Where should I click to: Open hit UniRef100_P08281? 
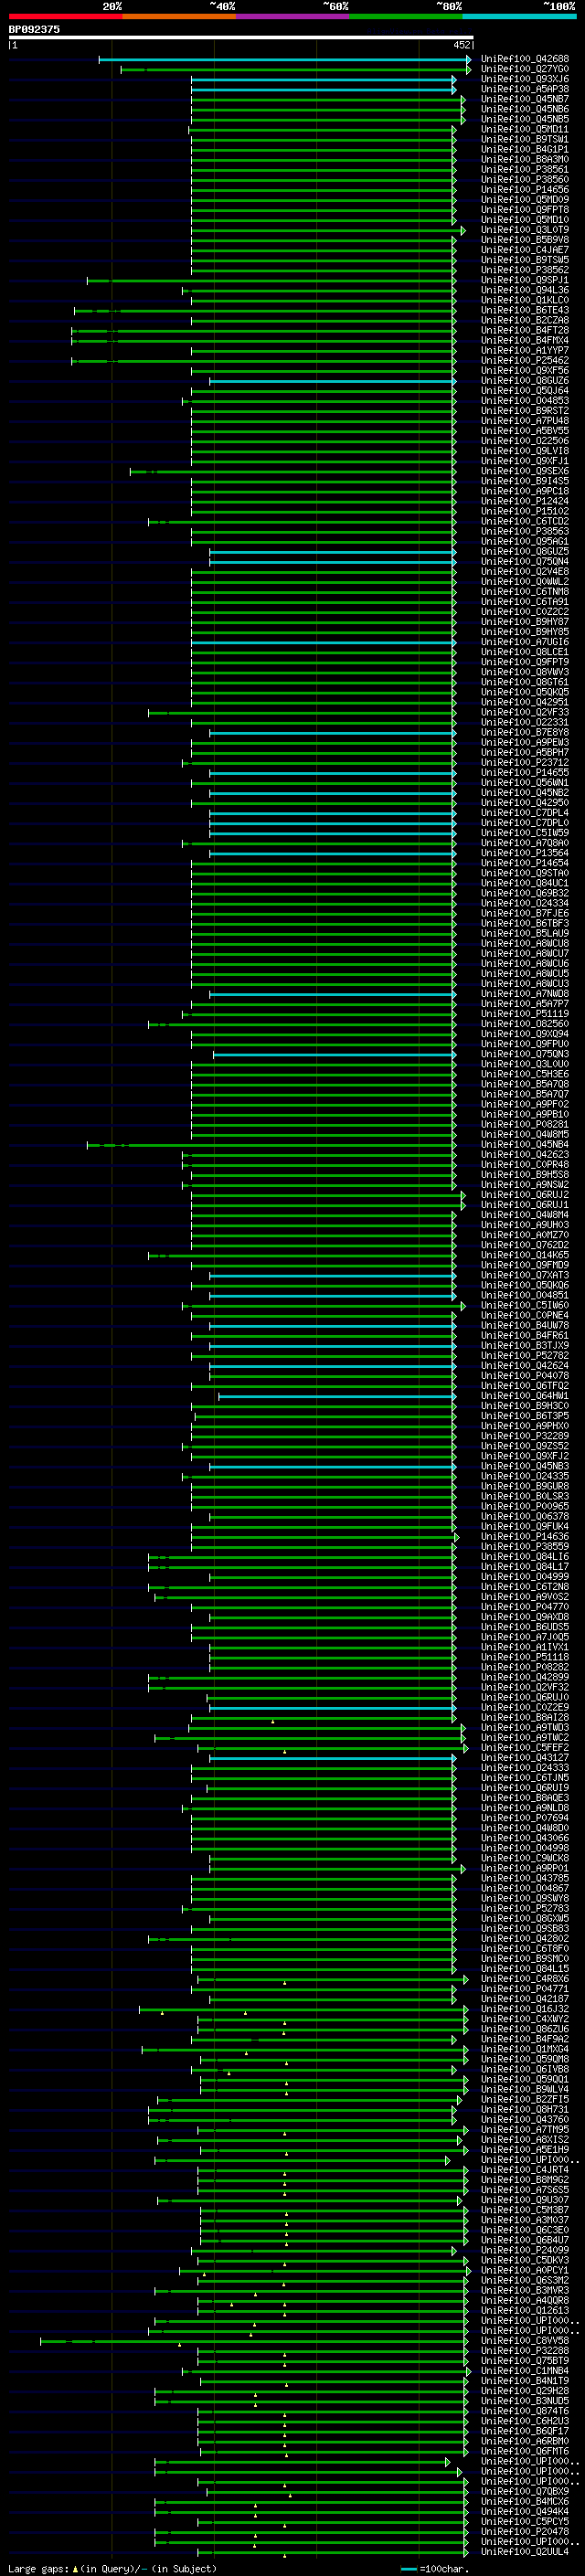(525, 1124)
